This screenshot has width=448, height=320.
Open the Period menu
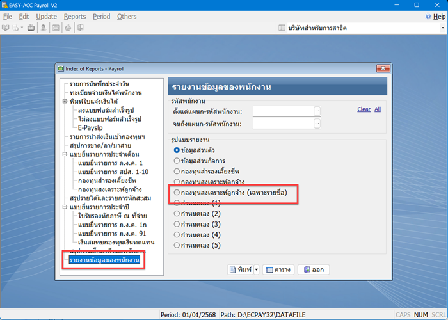[x=101, y=16]
